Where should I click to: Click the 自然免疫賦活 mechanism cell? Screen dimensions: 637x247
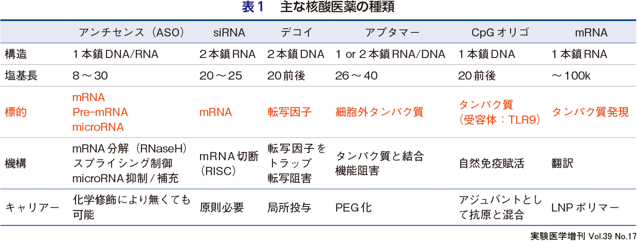point(491,163)
